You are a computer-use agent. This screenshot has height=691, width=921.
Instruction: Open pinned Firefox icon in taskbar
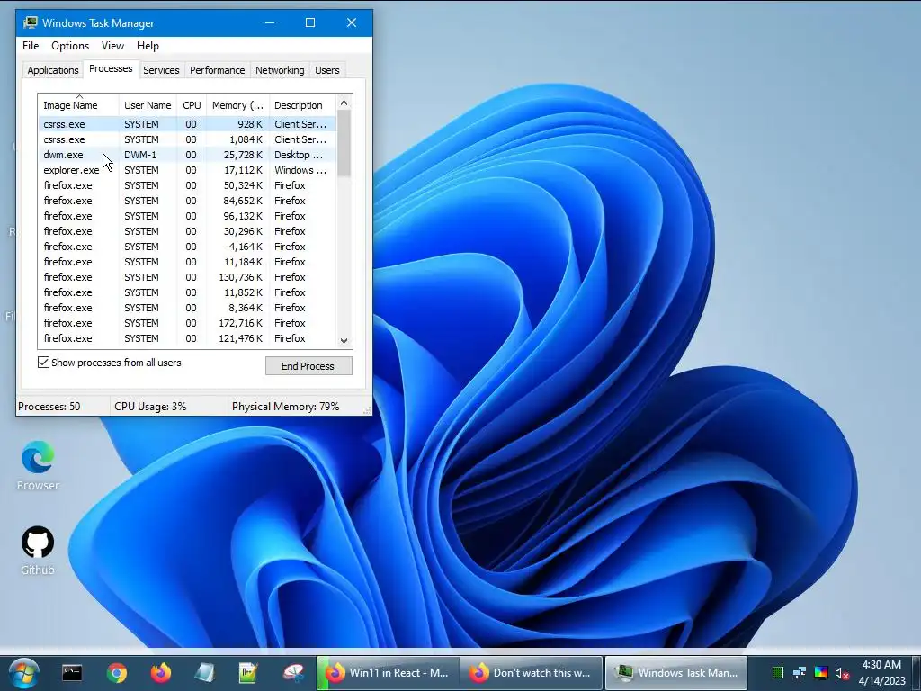[160, 673]
